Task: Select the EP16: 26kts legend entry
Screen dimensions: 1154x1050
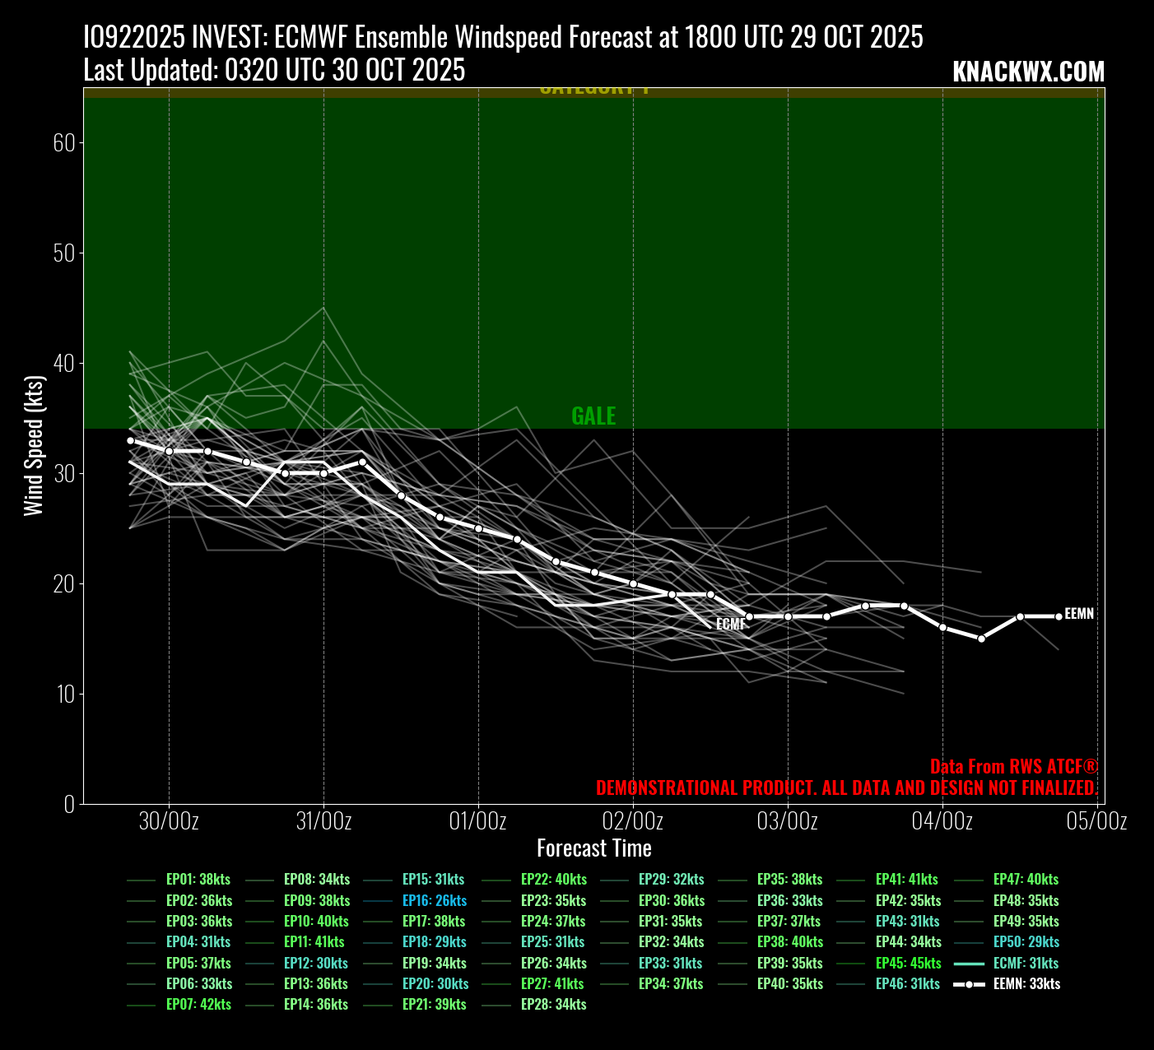Action: tap(434, 900)
